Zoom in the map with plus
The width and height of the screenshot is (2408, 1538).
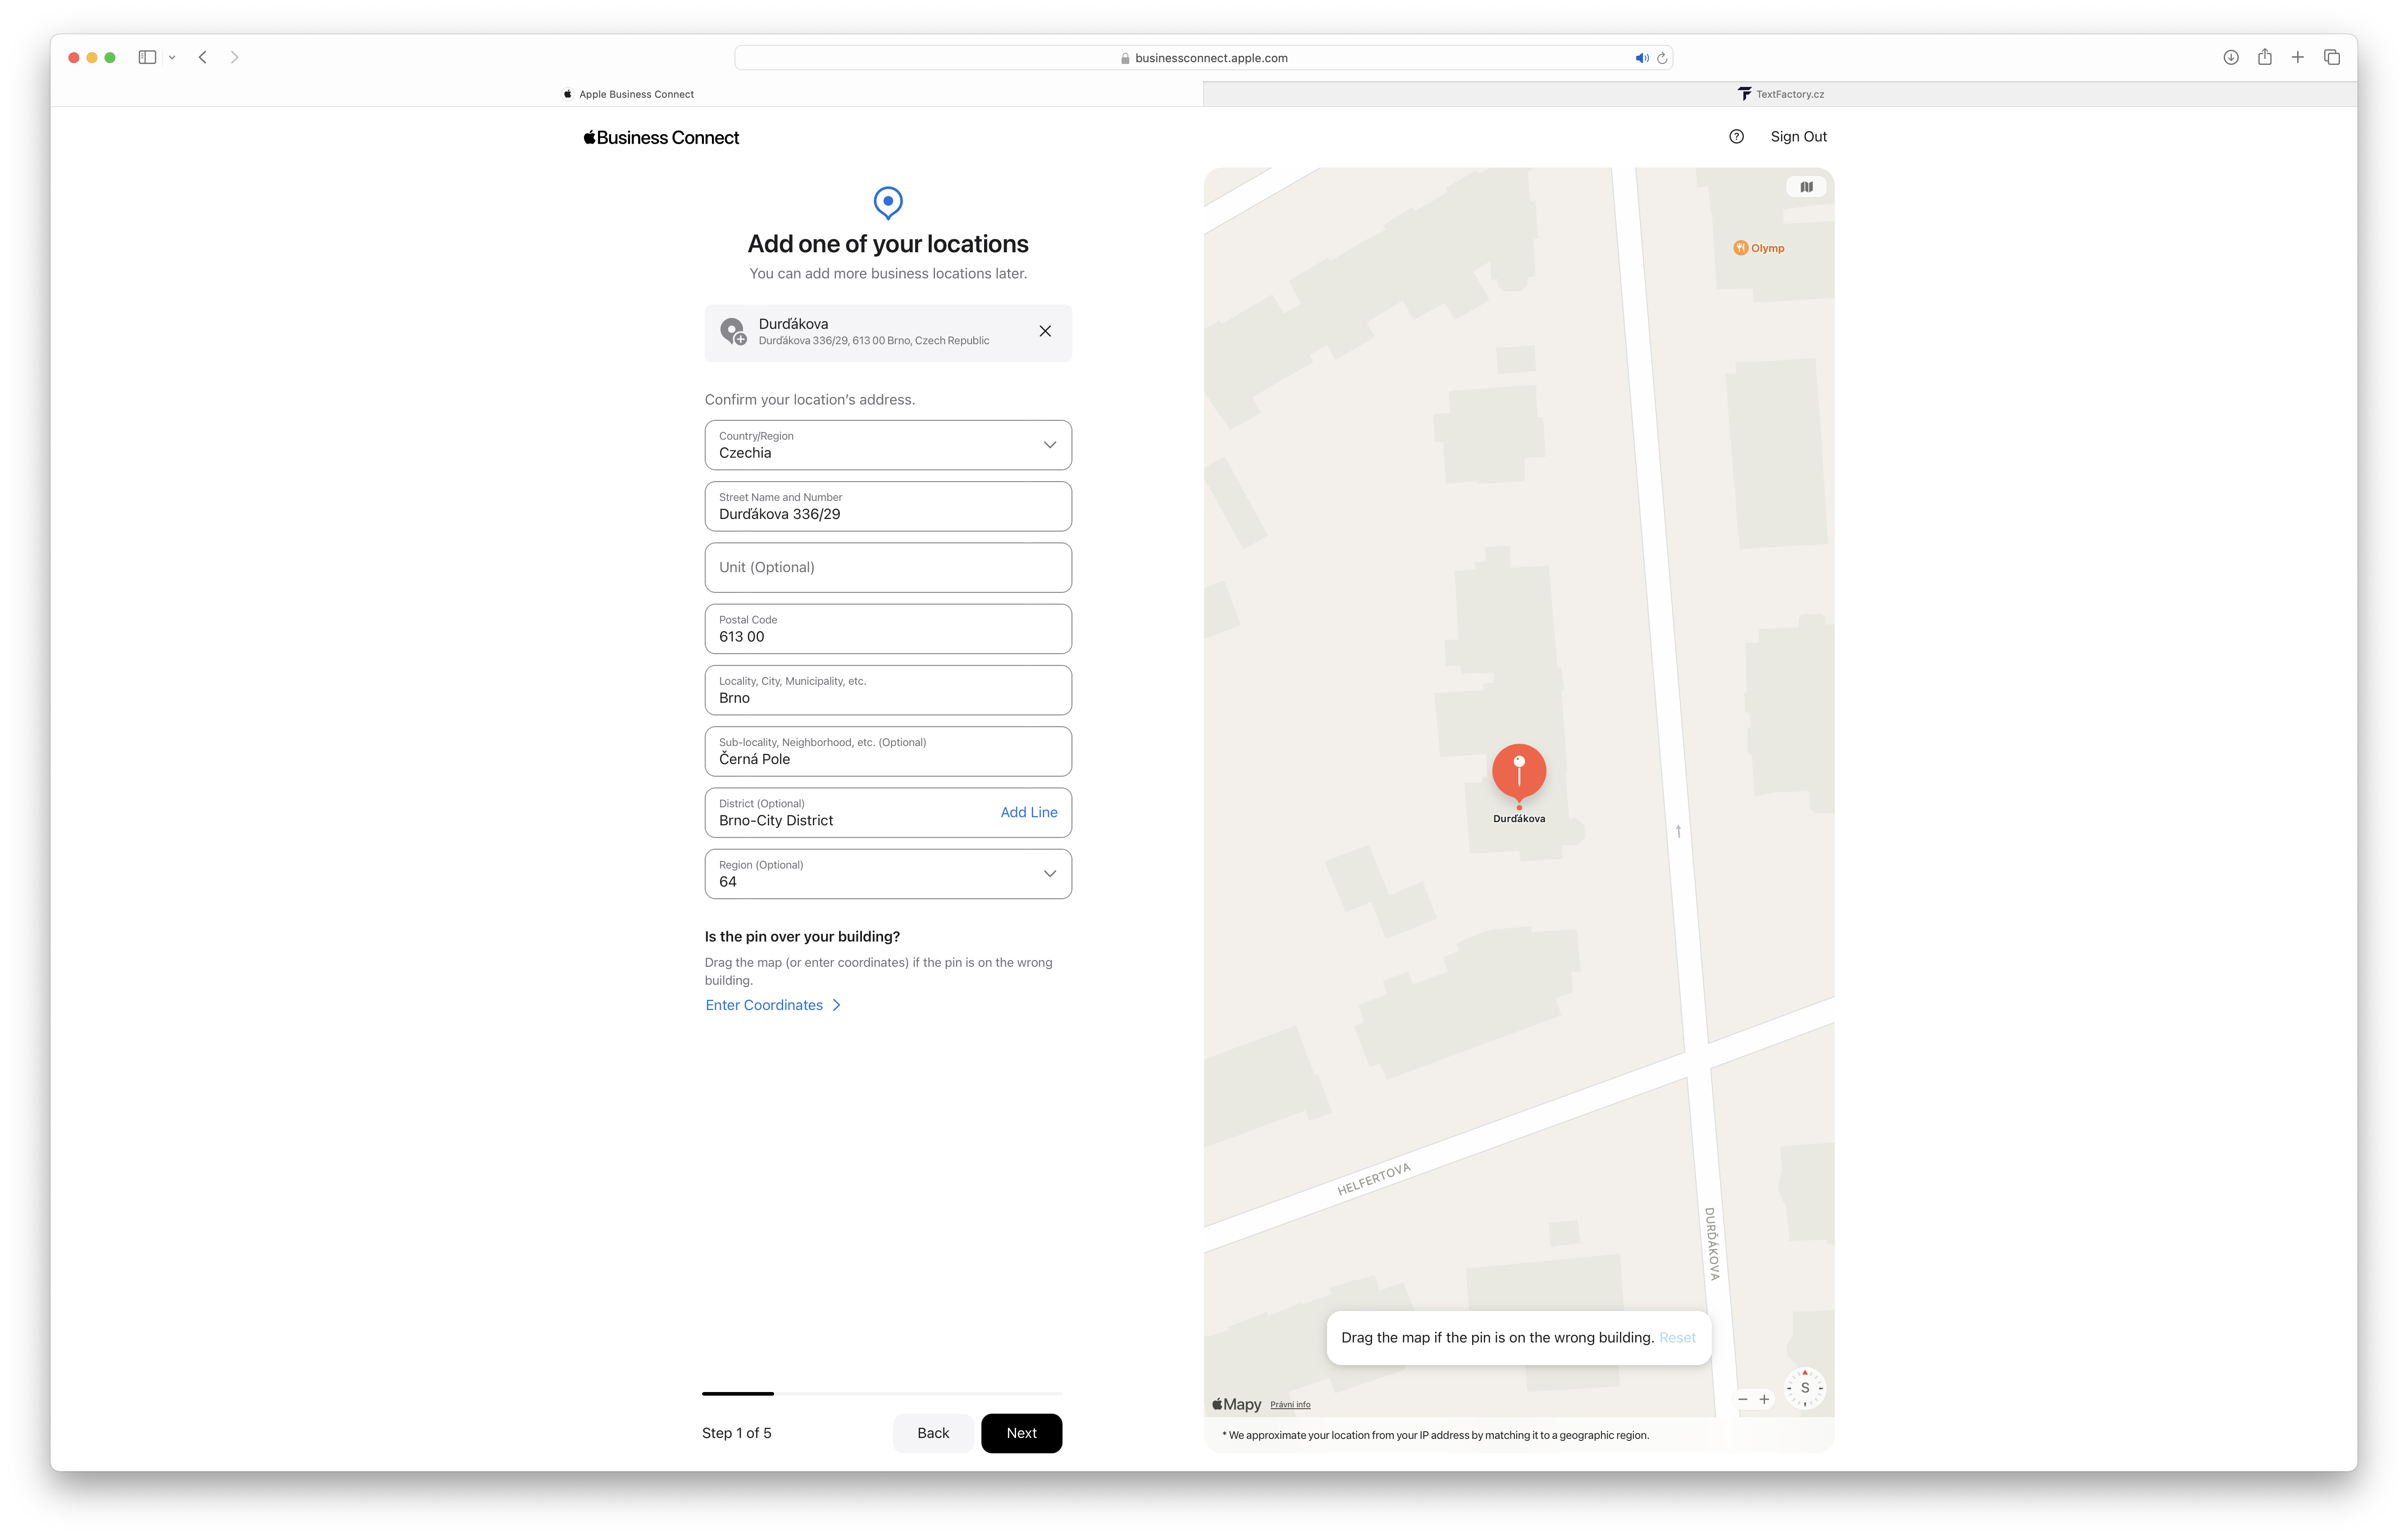tap(1765, 1399)
